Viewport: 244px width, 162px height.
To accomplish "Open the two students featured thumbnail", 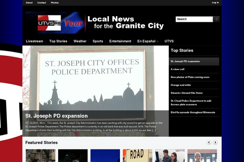I will tap(170, 156).
